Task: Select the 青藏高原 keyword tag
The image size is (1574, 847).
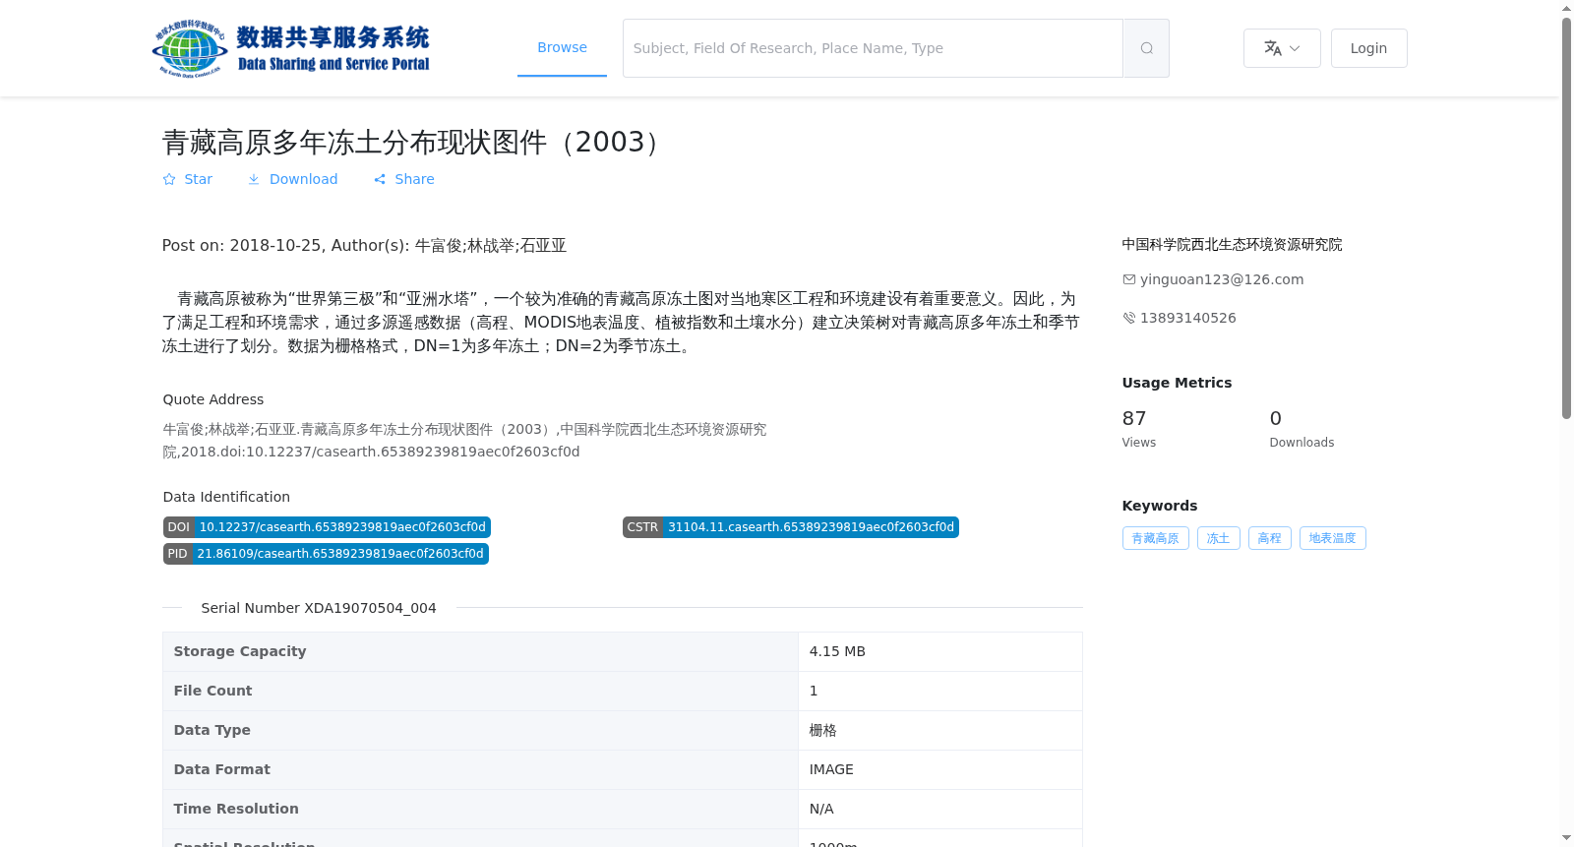Action: [1155, 538]
